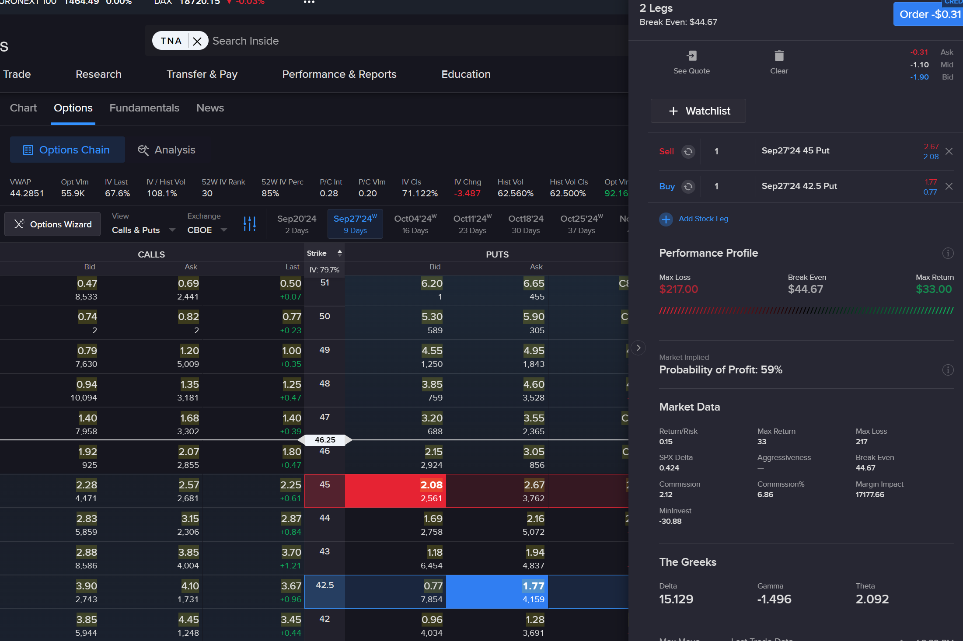Switch to the Chart tab

[x=23, y=108]
